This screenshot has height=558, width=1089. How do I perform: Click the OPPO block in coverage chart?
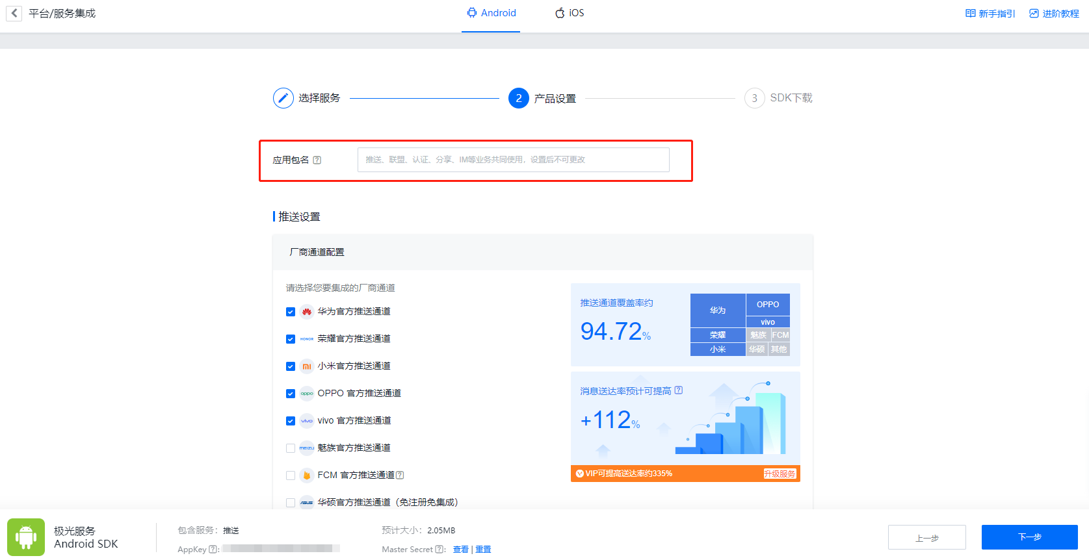pos(768,305)
